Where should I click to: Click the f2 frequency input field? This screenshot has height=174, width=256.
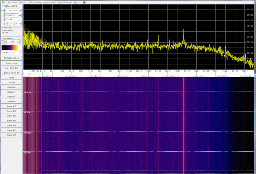tap(11, 20)
